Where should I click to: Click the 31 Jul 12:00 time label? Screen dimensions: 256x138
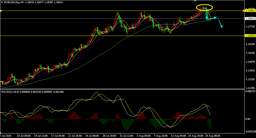click(126, 136)
